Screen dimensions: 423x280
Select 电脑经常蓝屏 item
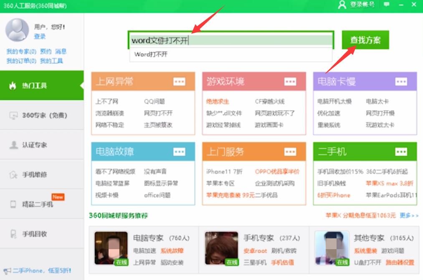coord(112,183)
